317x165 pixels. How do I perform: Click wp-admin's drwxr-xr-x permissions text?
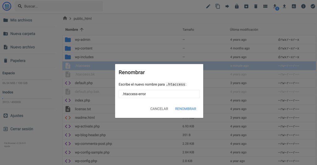pos(289,40)
